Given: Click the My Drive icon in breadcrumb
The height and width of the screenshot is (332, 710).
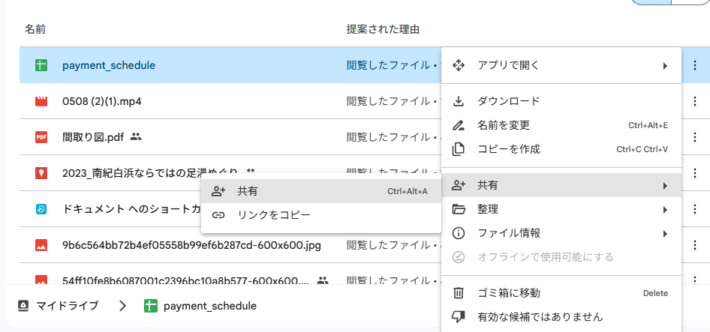Looking at the screenshot, I should coord(23,306).
